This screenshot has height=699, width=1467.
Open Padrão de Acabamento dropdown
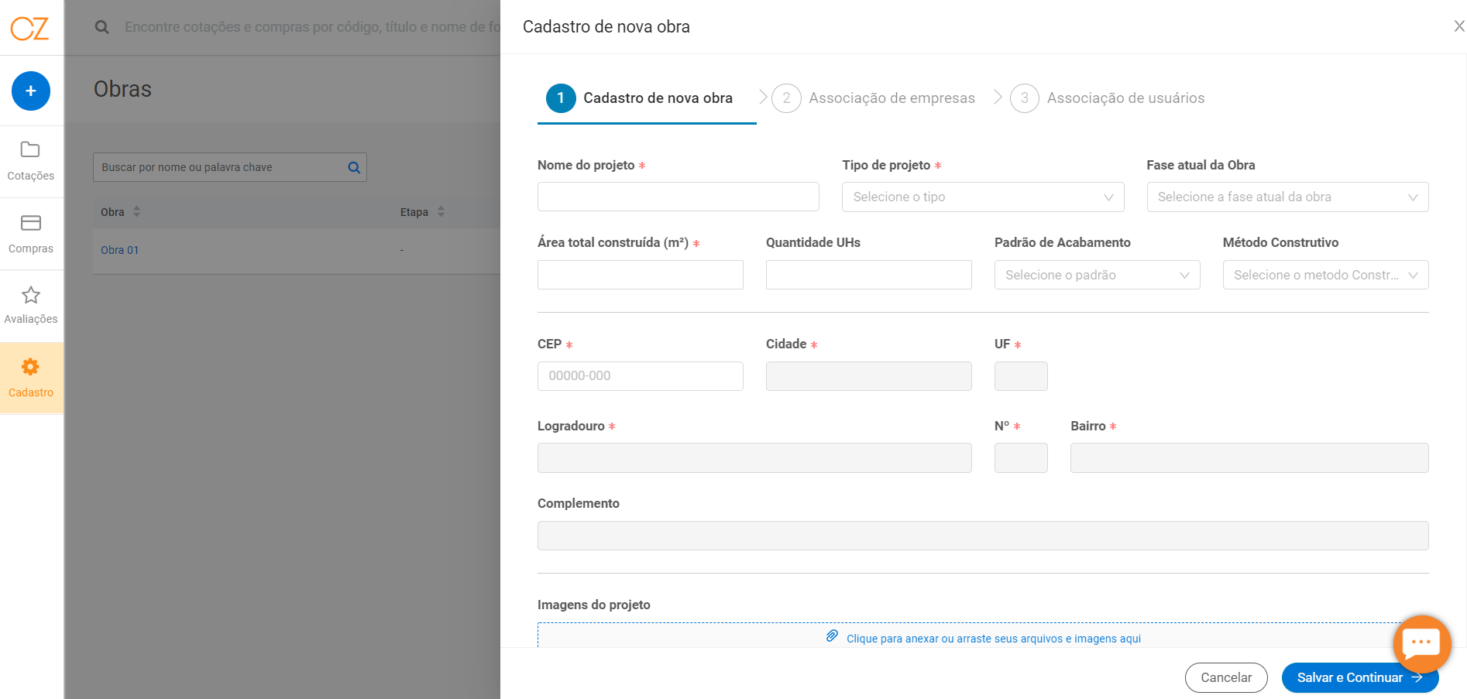pyautogui.click(x=1097, y=275)
